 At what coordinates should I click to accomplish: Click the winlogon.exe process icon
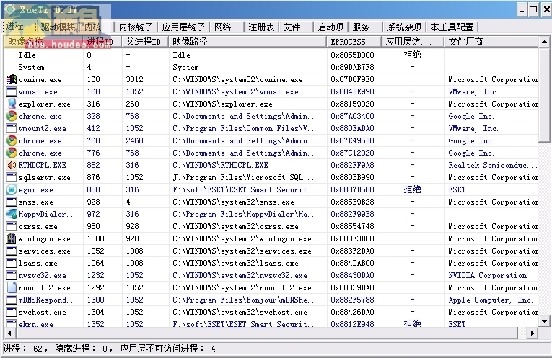click(12, 238)
